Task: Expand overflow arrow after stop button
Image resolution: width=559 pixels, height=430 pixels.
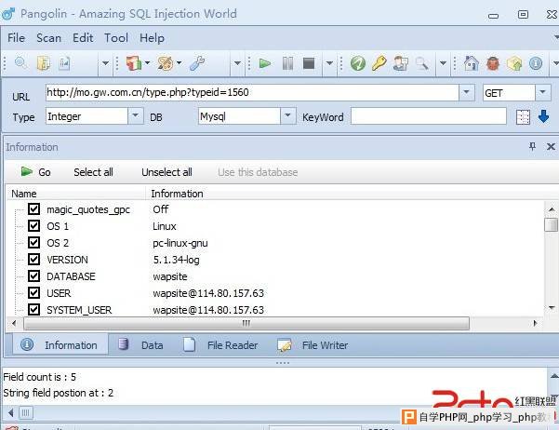Action: pos(329,63)
